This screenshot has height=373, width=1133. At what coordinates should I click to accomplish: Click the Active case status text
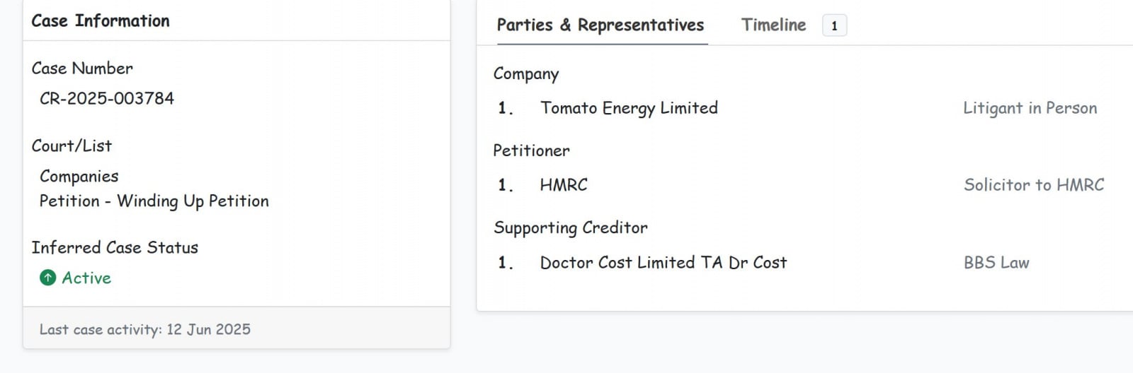click(86, 278)
